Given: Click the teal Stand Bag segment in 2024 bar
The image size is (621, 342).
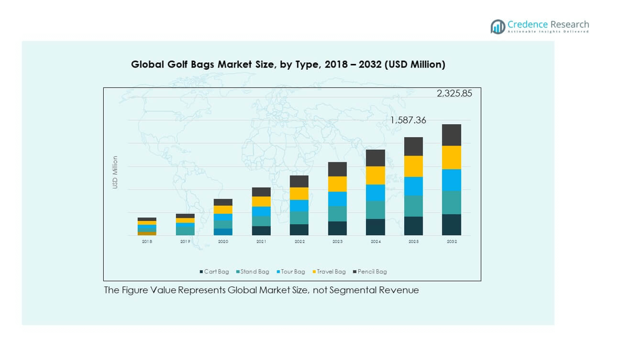Looking at the screenshot, I should (375, 209).
